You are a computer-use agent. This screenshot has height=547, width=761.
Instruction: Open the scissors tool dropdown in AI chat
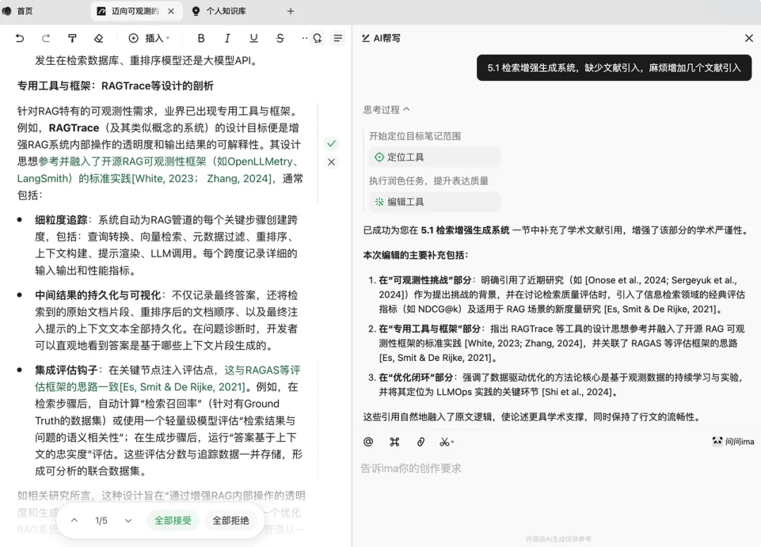pos(447,442)
